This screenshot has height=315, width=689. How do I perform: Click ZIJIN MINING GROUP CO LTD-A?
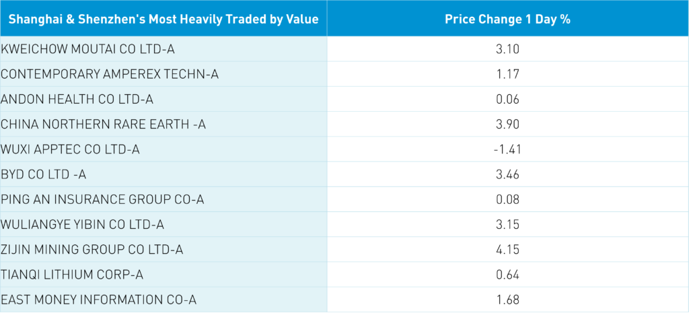(x=92, y=250)
